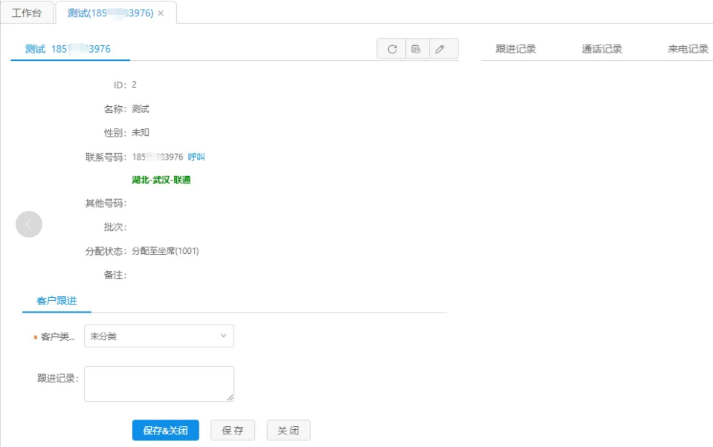This screenshot has width=713, height=447.
Task: Click the 联系号码 label
Action: [x=106, y=157]
